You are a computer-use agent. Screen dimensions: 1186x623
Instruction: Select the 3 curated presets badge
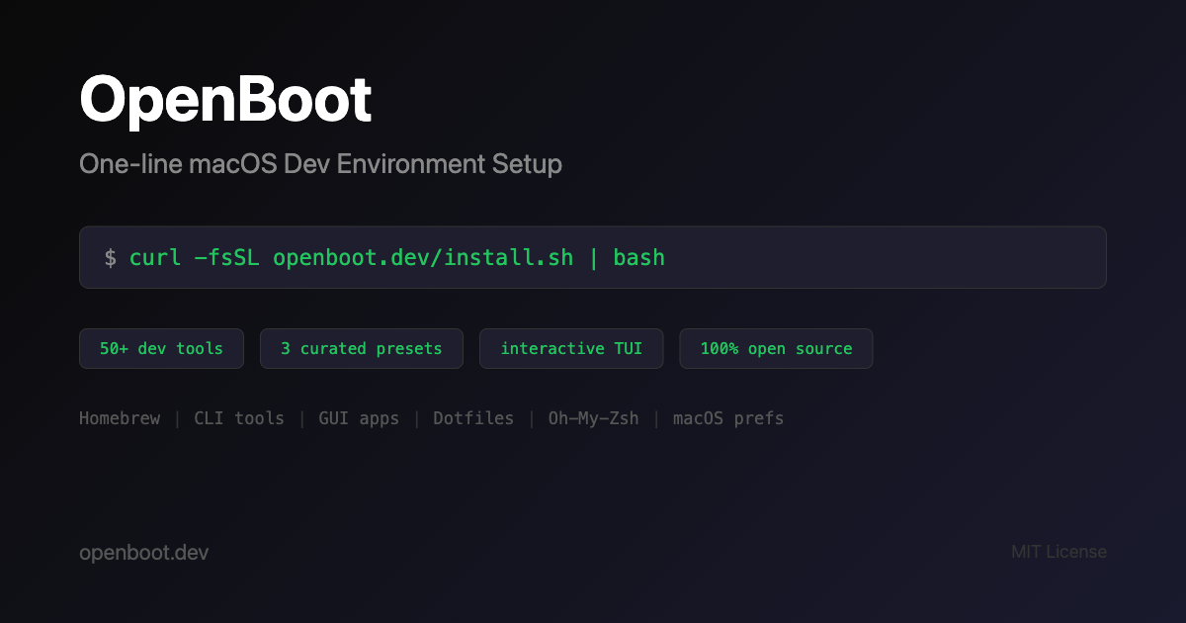pos(361,348)
